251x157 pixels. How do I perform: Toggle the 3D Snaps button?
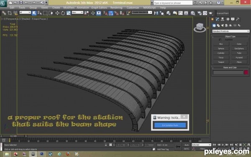[x=105, y=13]
